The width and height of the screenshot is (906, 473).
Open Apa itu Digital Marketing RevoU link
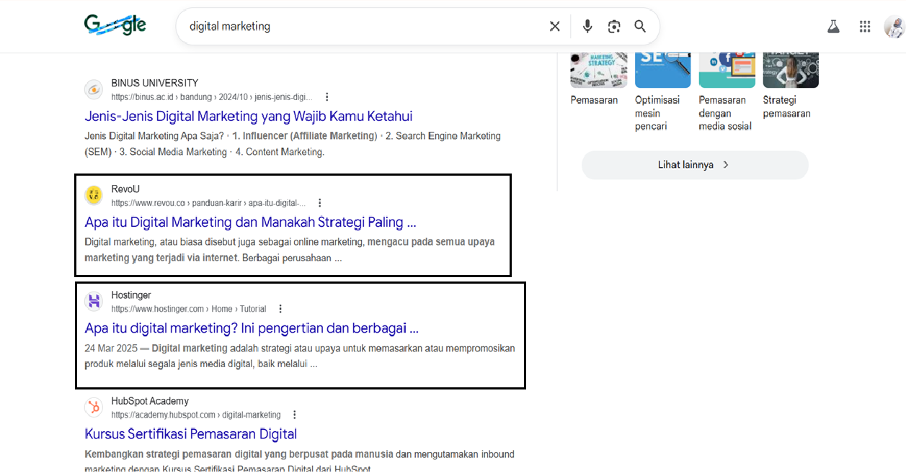(250, 222)
